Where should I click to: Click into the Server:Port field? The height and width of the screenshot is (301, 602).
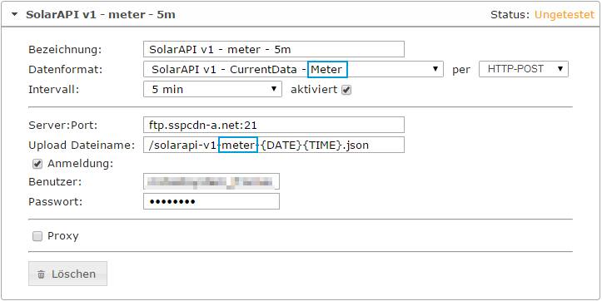(x=274, y=125)
